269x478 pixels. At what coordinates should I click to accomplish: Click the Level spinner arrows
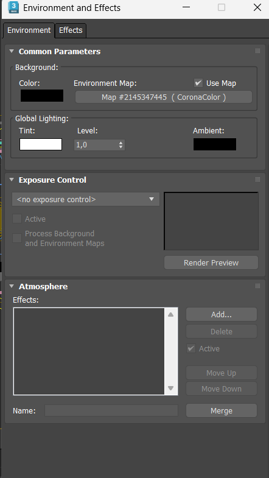(121, 145)
